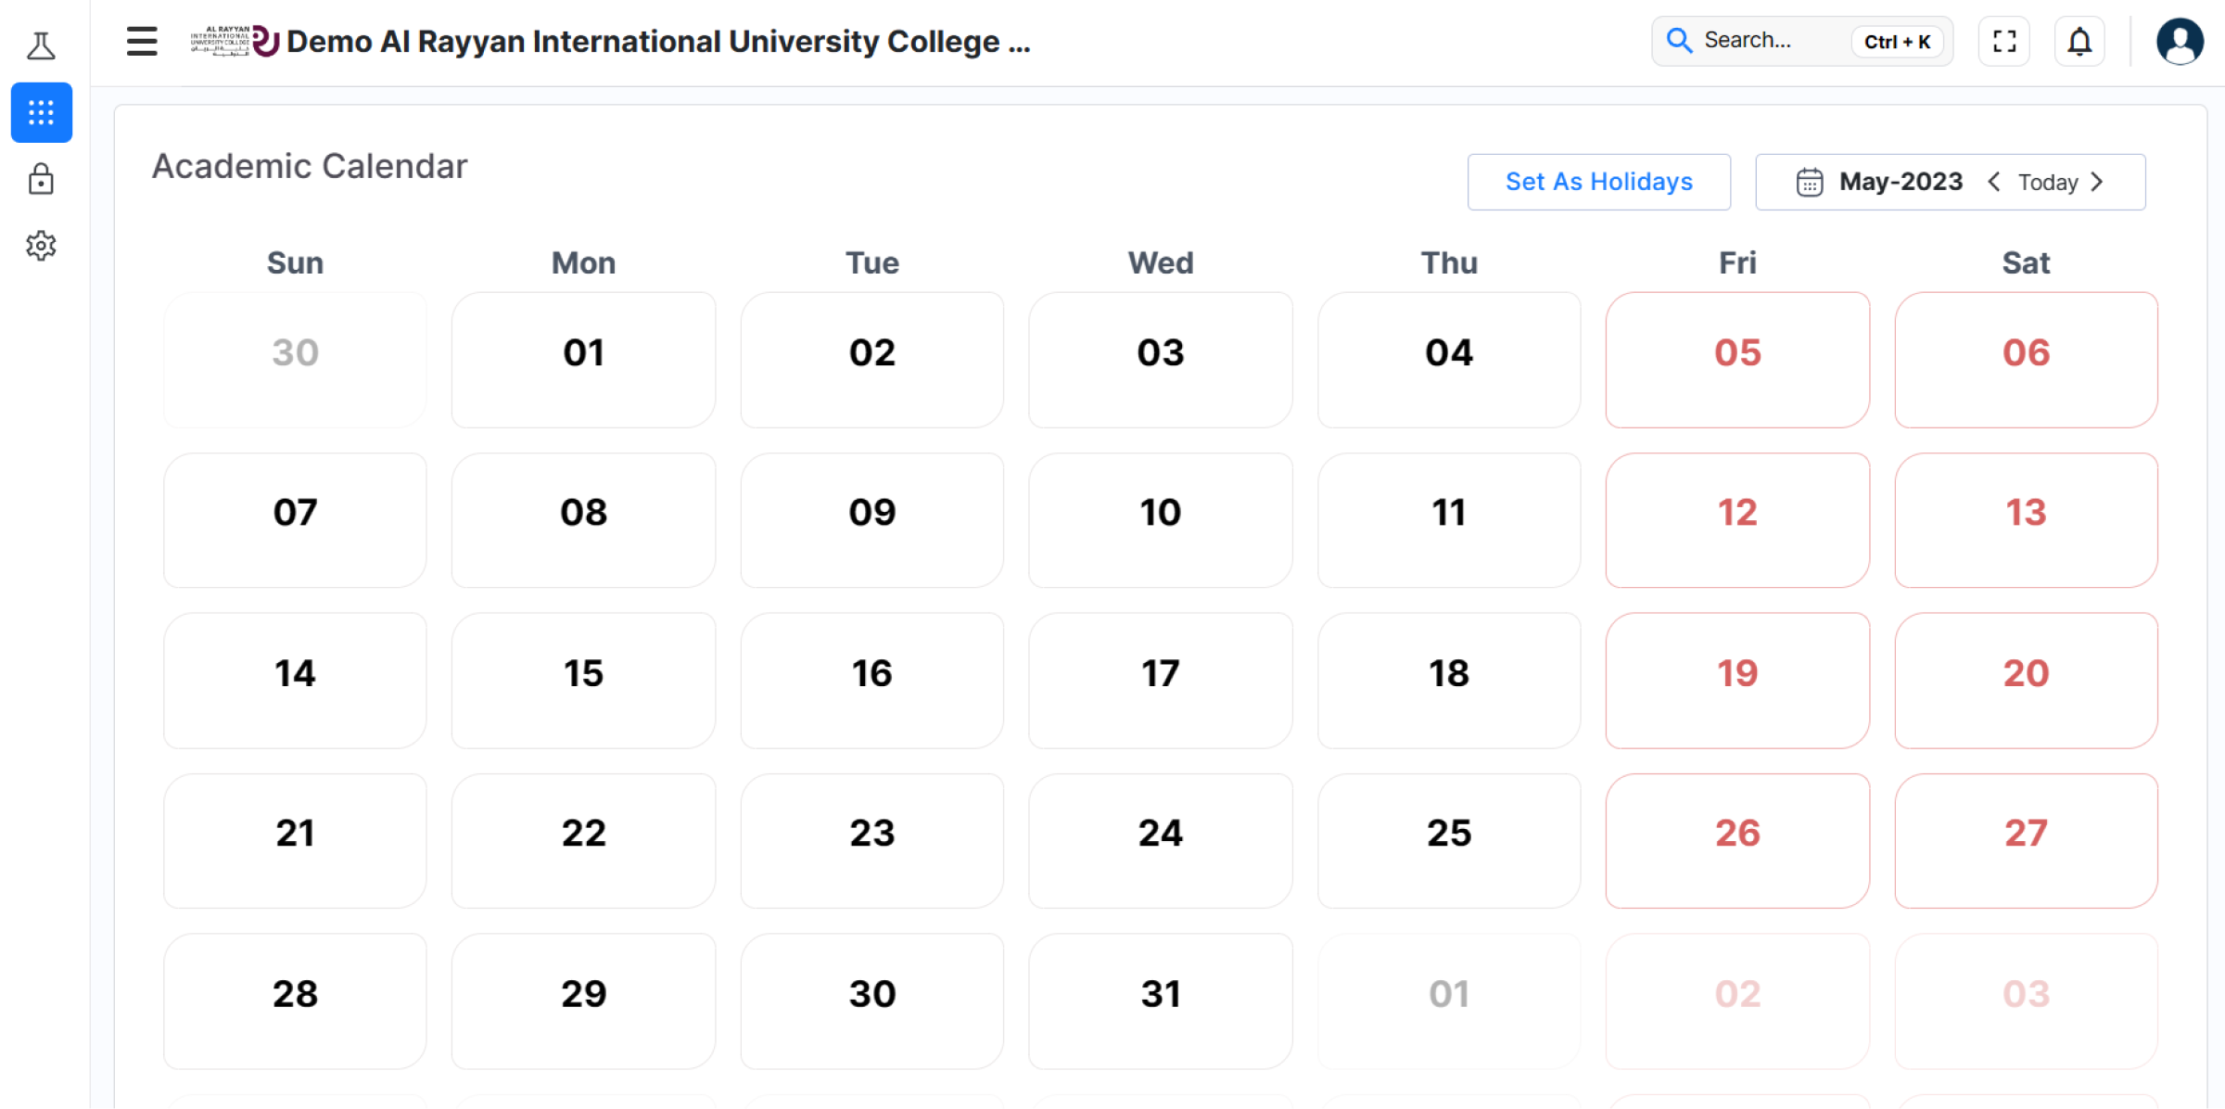This screenshot has height=1109, width=2225.
Task: Open the settings gear in sidebar
Action: click(41, 246)
